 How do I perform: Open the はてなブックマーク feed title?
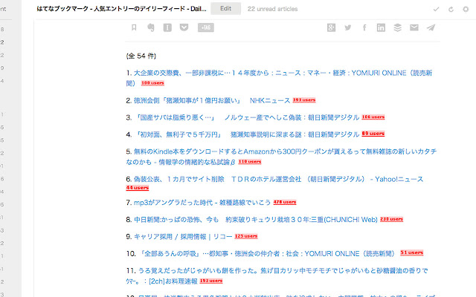tap(121, 9)
